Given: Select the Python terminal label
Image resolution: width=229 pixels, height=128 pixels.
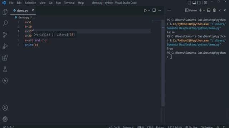Looking at the screenshot, I should pos(191,10).
